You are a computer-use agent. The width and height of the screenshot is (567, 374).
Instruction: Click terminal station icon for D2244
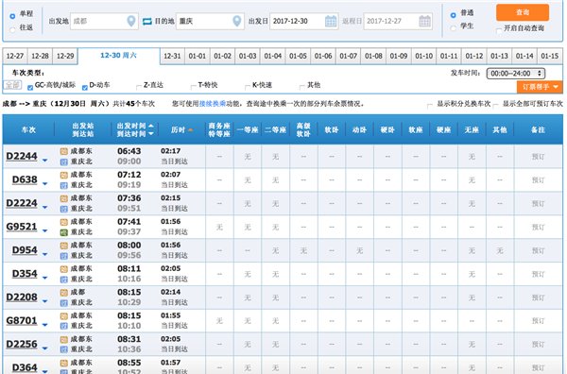[x=64, y=161]
